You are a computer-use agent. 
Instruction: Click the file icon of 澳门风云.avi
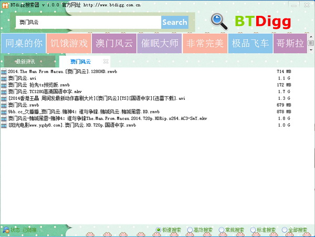click(x=4, y=78)
